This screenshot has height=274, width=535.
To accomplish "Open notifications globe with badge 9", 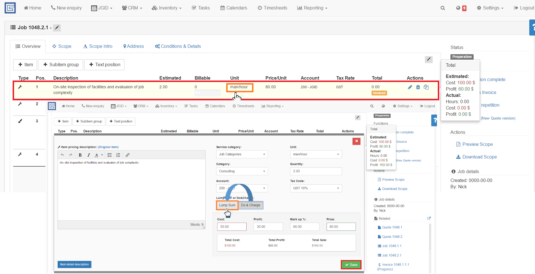I will (461, 8).
